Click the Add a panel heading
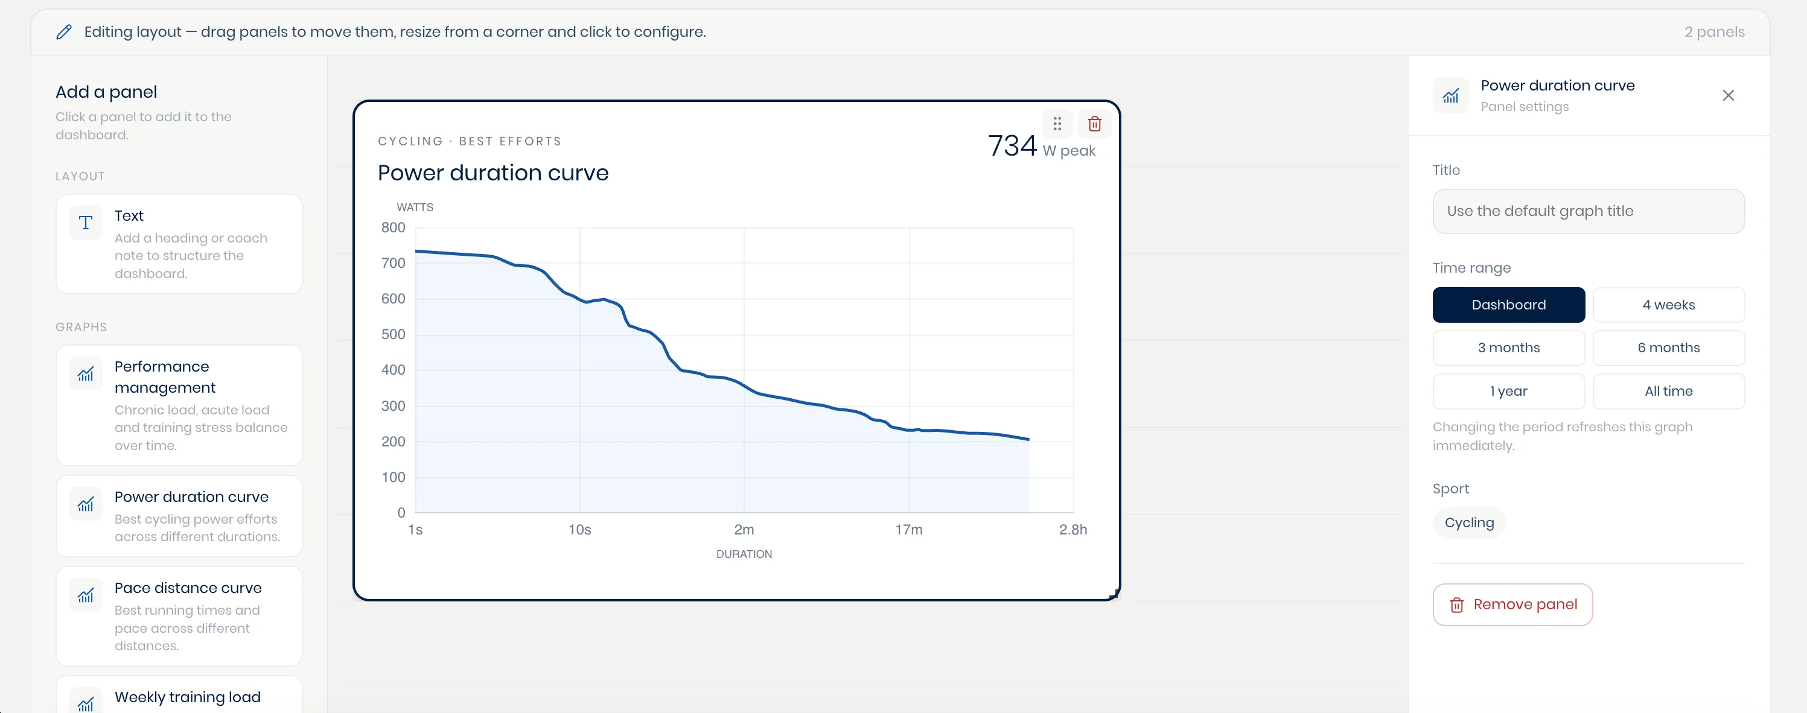 coord(106,92)
